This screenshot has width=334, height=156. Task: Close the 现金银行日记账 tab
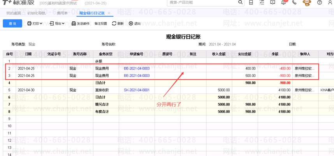(109, 13)
